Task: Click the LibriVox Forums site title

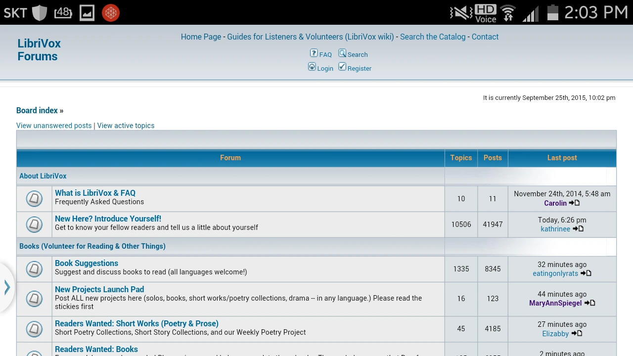Action: 39,50
